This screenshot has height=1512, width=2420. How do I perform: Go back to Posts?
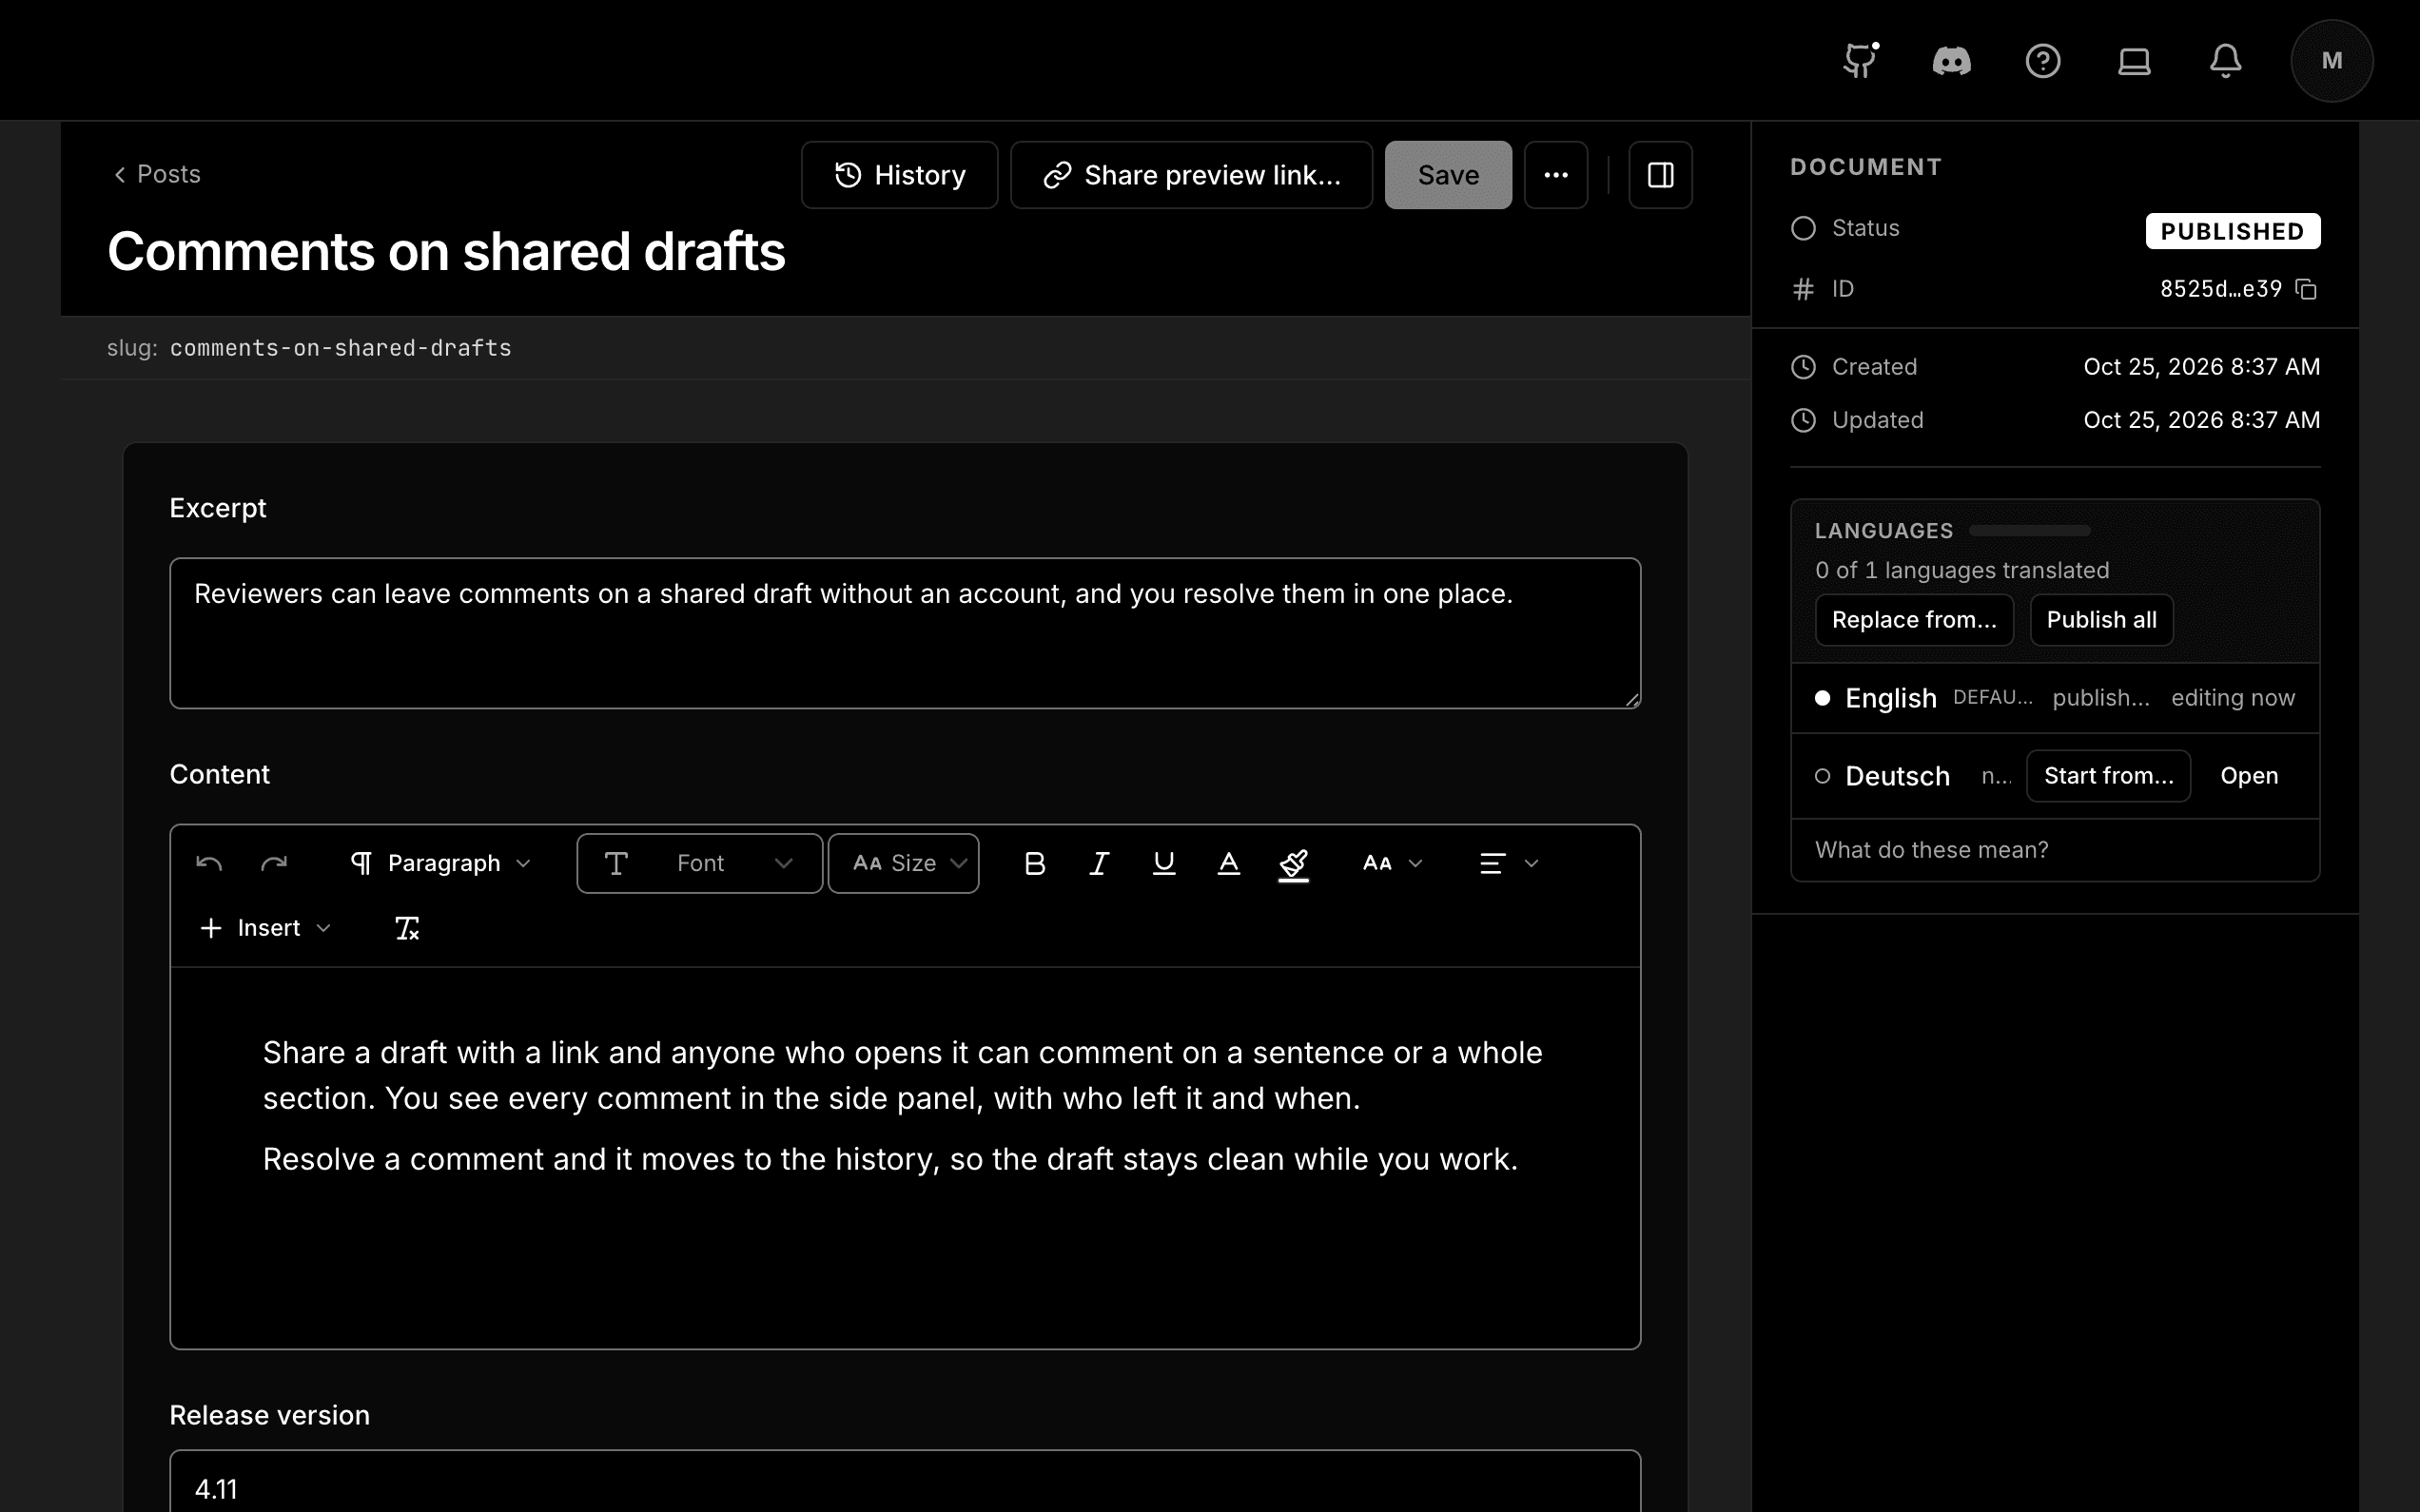[157, 174]
